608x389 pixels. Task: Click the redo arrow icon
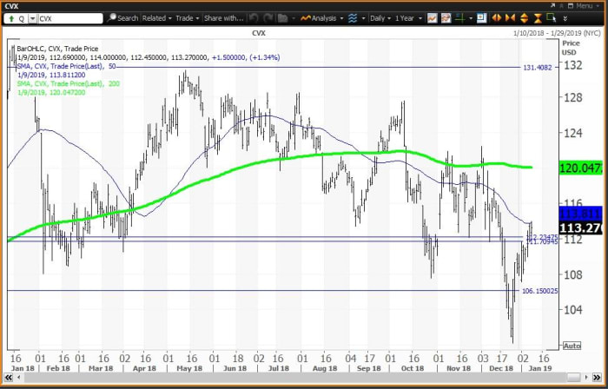tap(269, 17)
